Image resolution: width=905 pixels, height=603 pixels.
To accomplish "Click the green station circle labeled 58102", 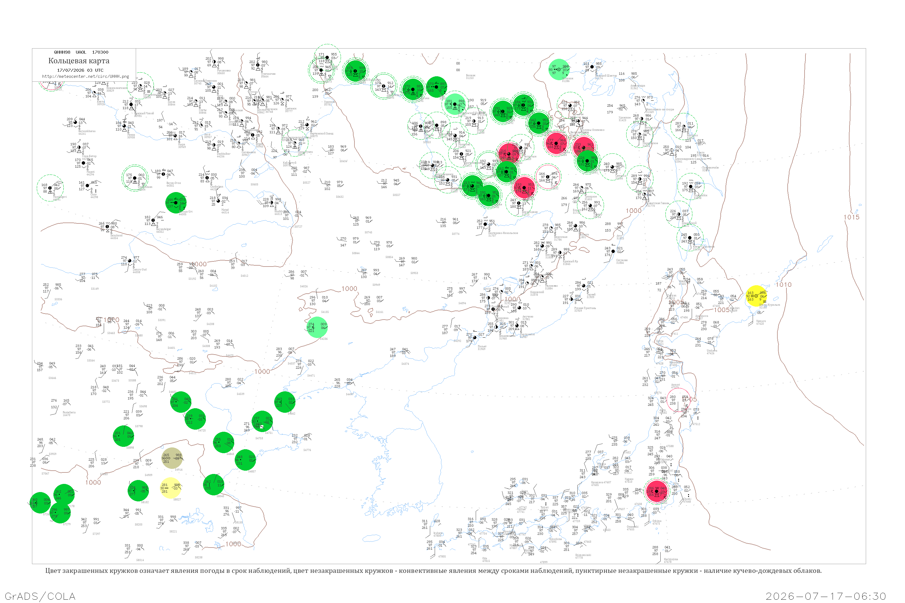I will point(138,491).
